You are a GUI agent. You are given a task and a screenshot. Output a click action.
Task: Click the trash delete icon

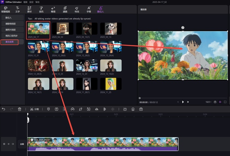point(20,109)
